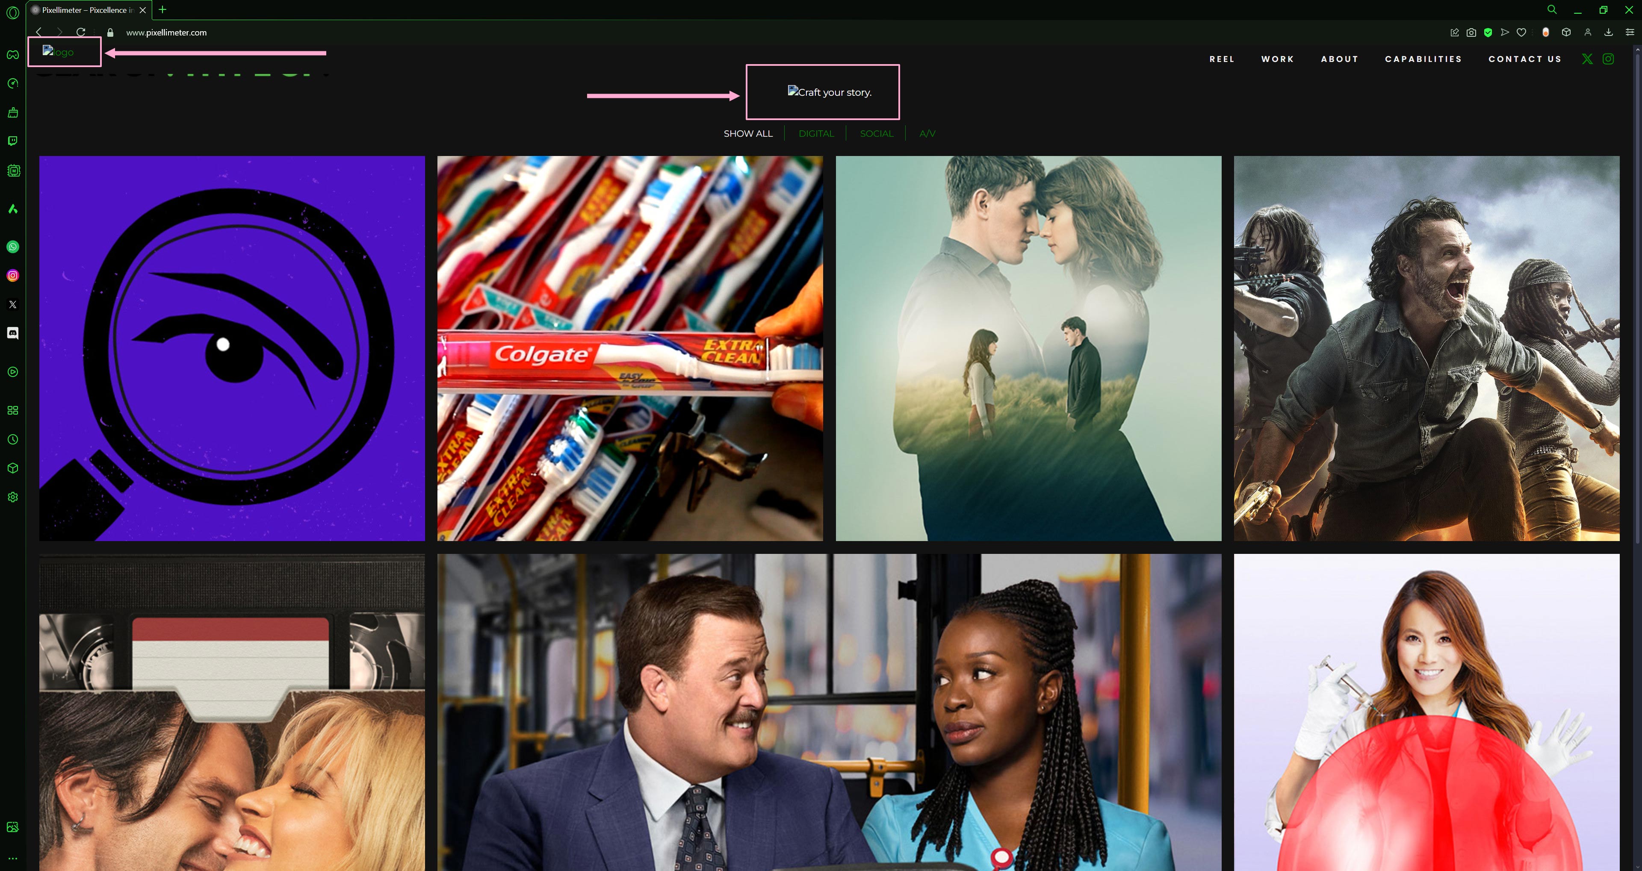Click the four-squares grid icon in sidebar
Screen dimensions: 1642x871
point(13,410)
